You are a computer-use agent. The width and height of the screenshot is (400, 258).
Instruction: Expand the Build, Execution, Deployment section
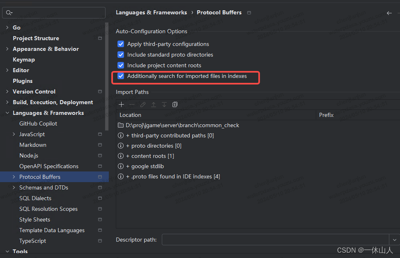(x=8, y=102)
